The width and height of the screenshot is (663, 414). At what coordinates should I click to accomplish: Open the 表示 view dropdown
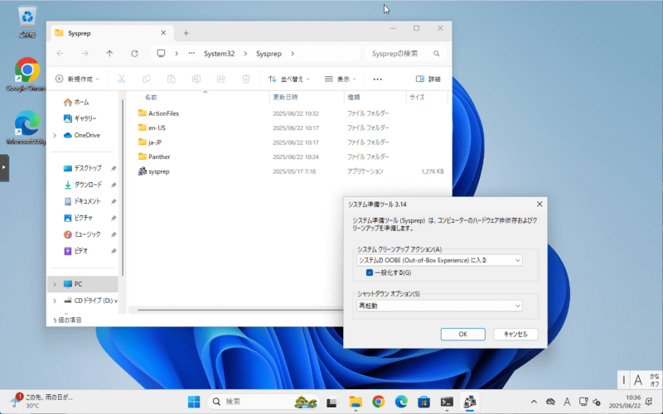341,79
